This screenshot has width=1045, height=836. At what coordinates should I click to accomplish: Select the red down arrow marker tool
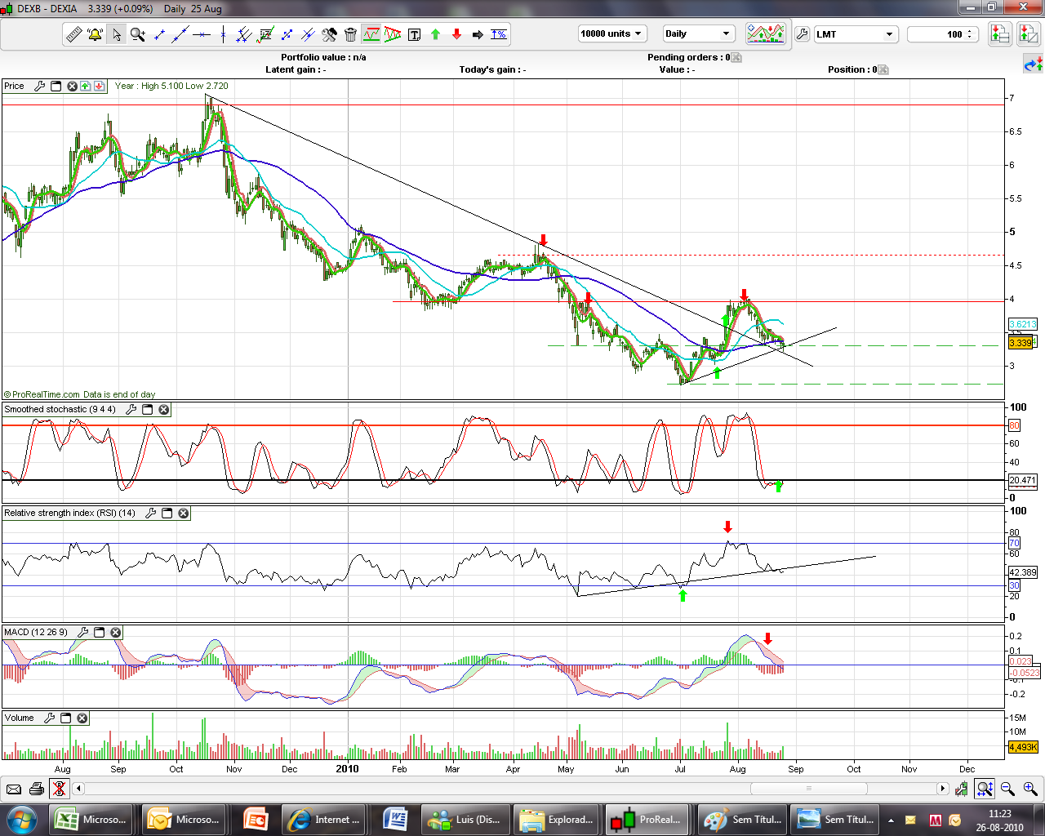coord(456,34)
